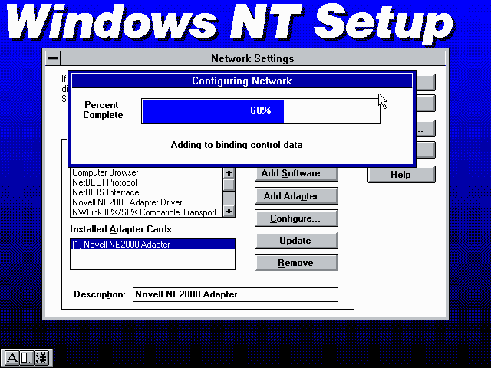Click Add Software... button
The height and width of the screenshot is (368, 491).
coord(296,173)
